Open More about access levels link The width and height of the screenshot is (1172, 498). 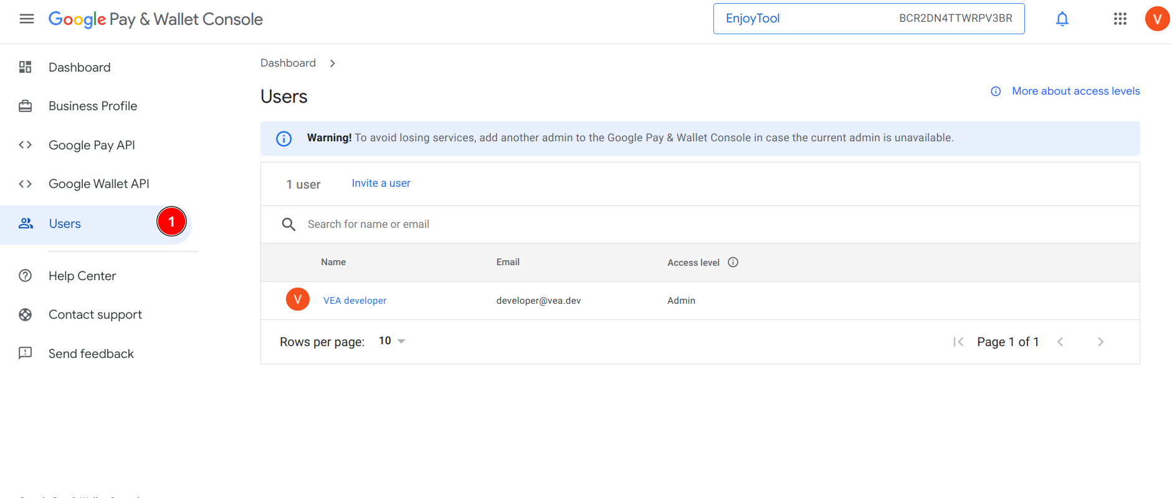(x=1076, y=91)
